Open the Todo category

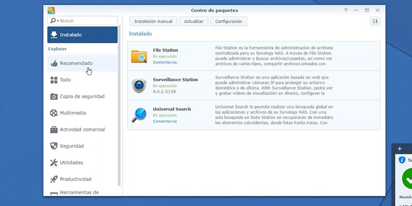(82, 80)
